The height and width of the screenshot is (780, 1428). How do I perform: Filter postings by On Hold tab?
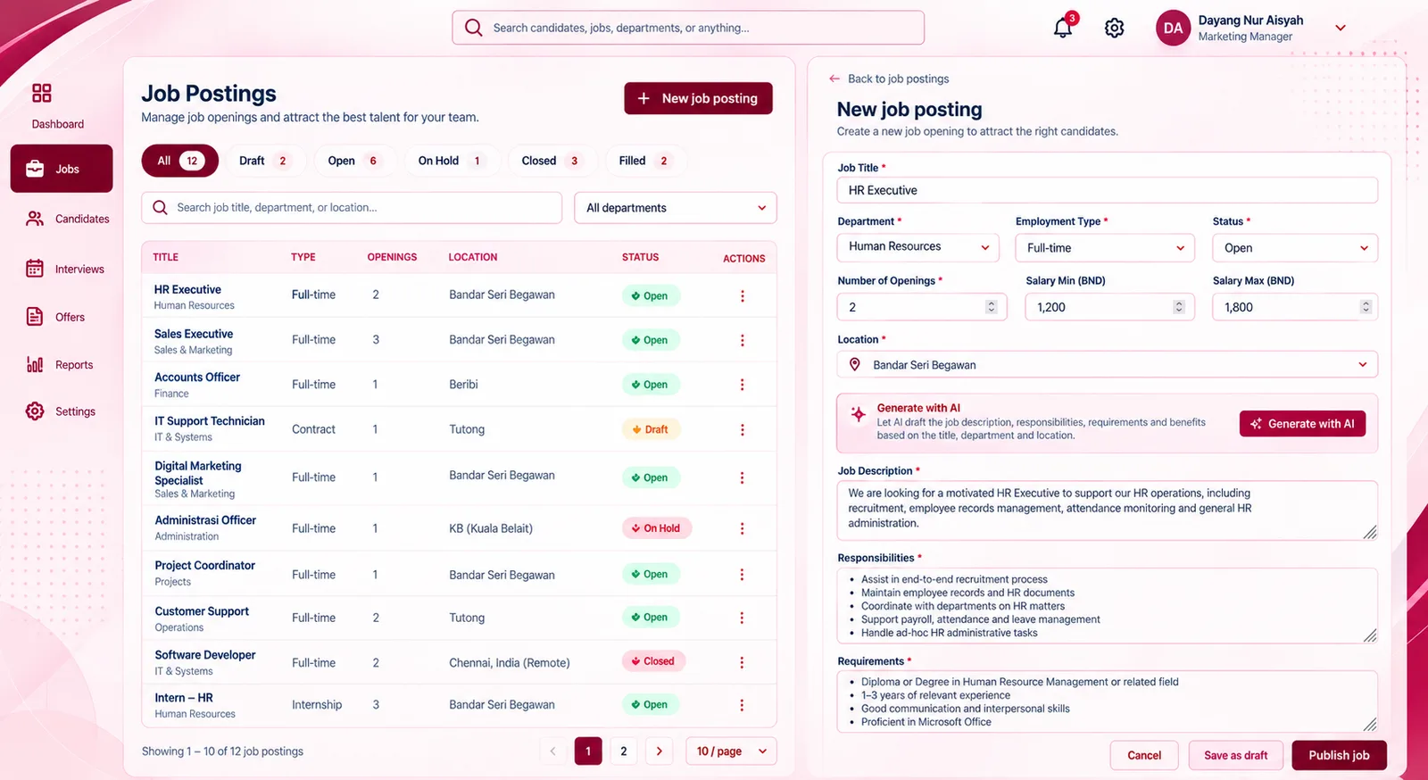point(452,161)
